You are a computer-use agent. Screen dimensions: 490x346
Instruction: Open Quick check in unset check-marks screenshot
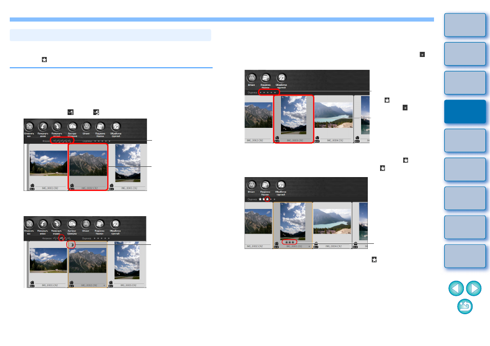click(72, 127)
